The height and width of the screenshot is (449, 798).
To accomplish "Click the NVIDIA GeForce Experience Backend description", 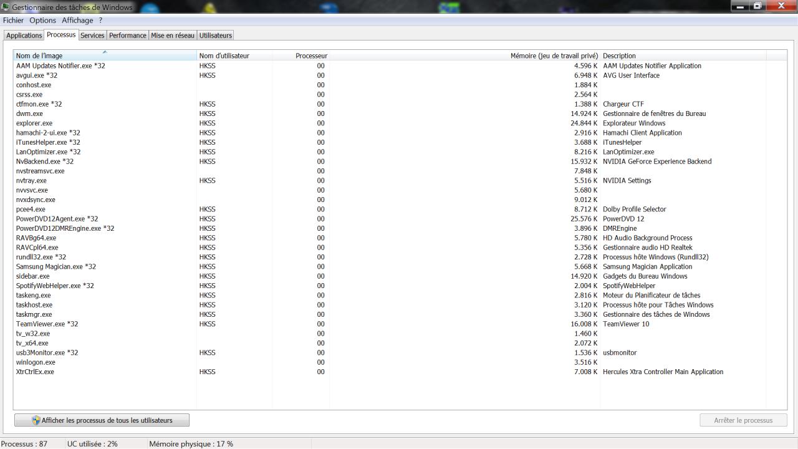I will point(657,162).
